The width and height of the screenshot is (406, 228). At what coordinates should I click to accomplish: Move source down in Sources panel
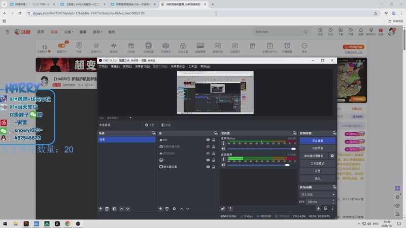188,209
